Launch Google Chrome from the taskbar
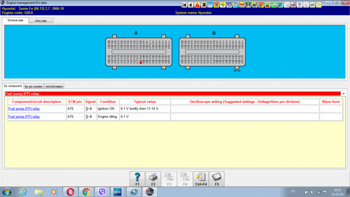Viewport: 350px width, 197px height. point(86,192)
